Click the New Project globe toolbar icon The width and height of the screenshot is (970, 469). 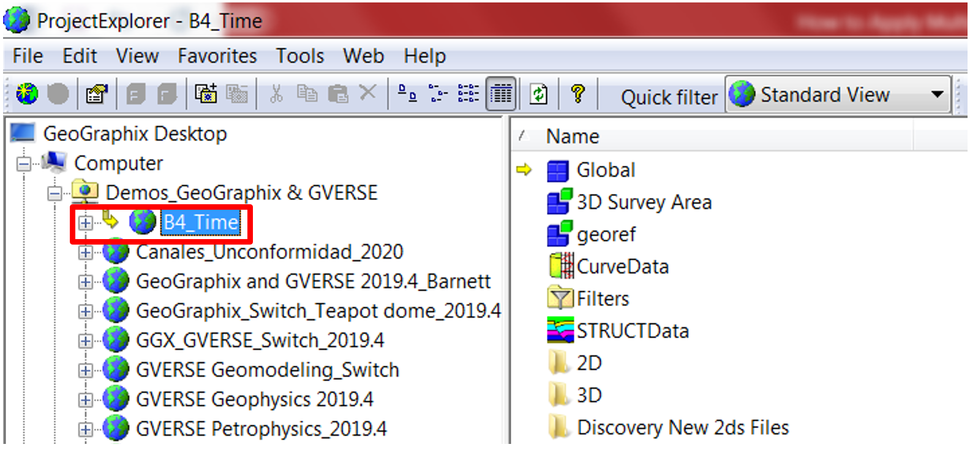coord(26,94)
